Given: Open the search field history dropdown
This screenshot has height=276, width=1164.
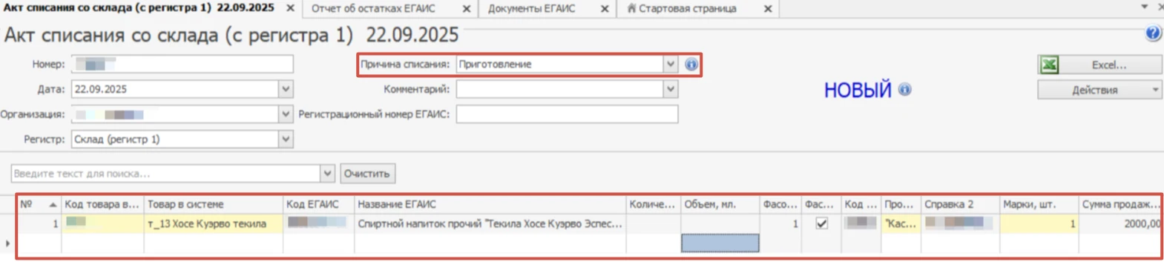Looking at the screenshot, I should pyautogui.click(x=327, y=174).
